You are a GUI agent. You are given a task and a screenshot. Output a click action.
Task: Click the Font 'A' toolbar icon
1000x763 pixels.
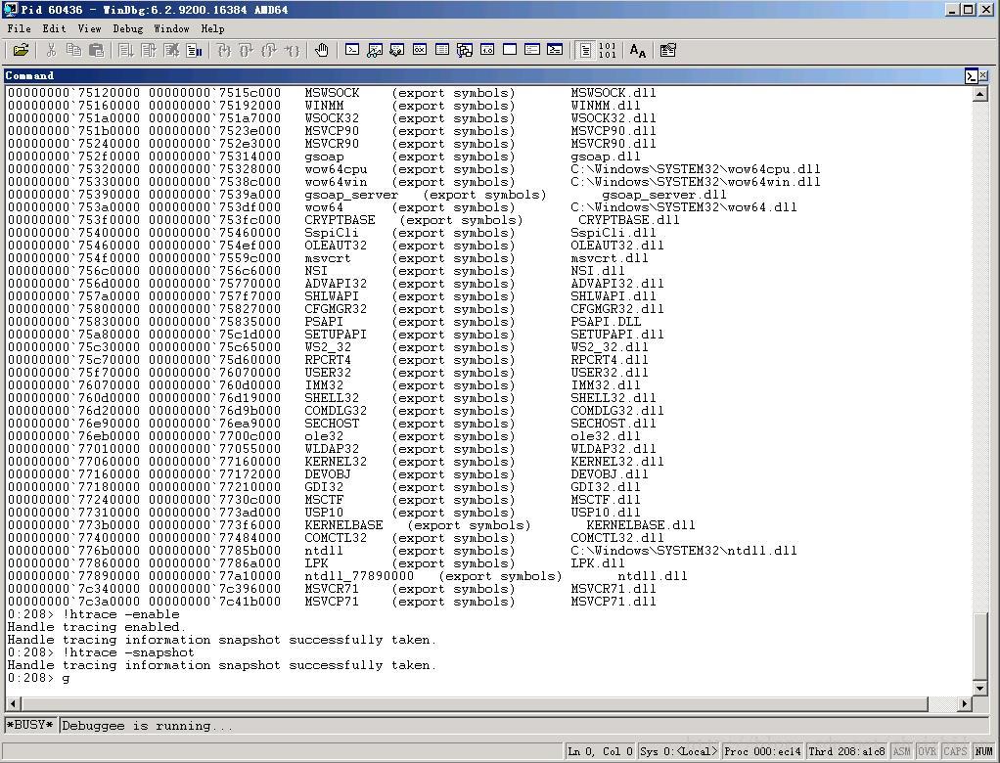[x=638, y=50]
